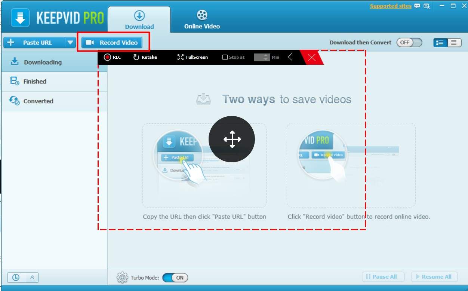Image resolution: width=468 pixels, height=291 pixels.
Task: Click the scheduler clock icon
Action: [x=16, y=277]
